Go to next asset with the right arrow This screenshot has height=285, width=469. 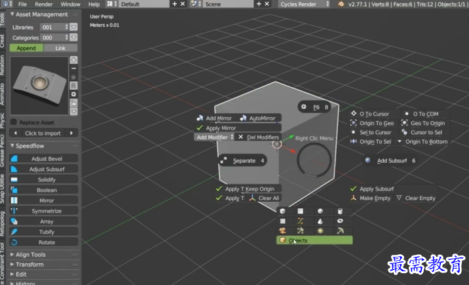(71, 133)
